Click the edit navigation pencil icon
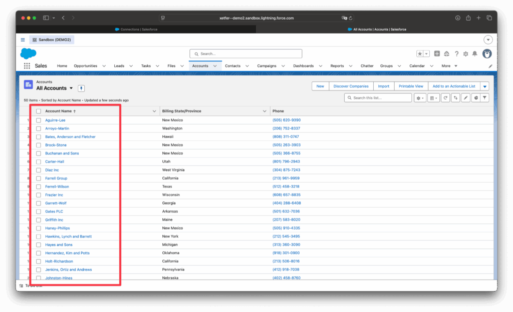Image resolution: width=513 pixels, height=312 pixels. pos(490,66)
